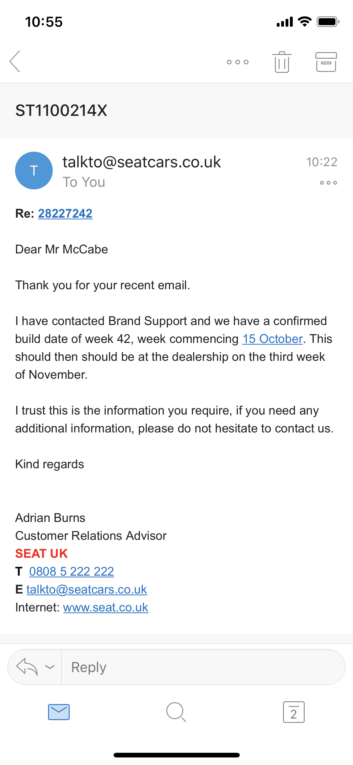353x765 pixels.
Task: Open the www.seat.co.uk website link
Action: click(x=106, y=607)
